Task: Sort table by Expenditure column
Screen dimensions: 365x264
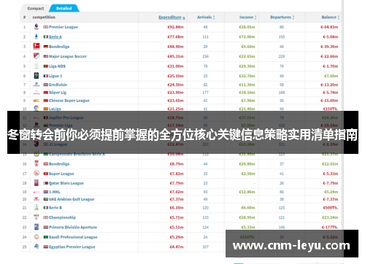Action: pos(172,18)
